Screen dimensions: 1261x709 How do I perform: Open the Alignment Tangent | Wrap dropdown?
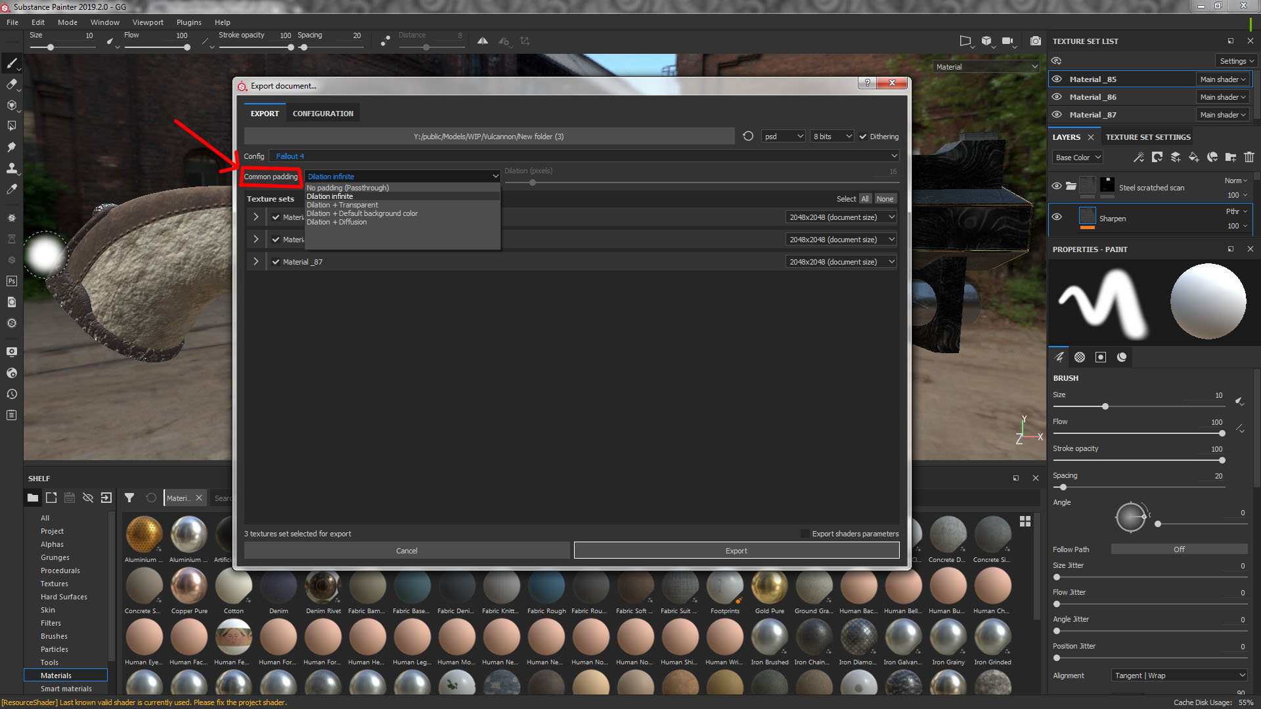[1179, 676]
